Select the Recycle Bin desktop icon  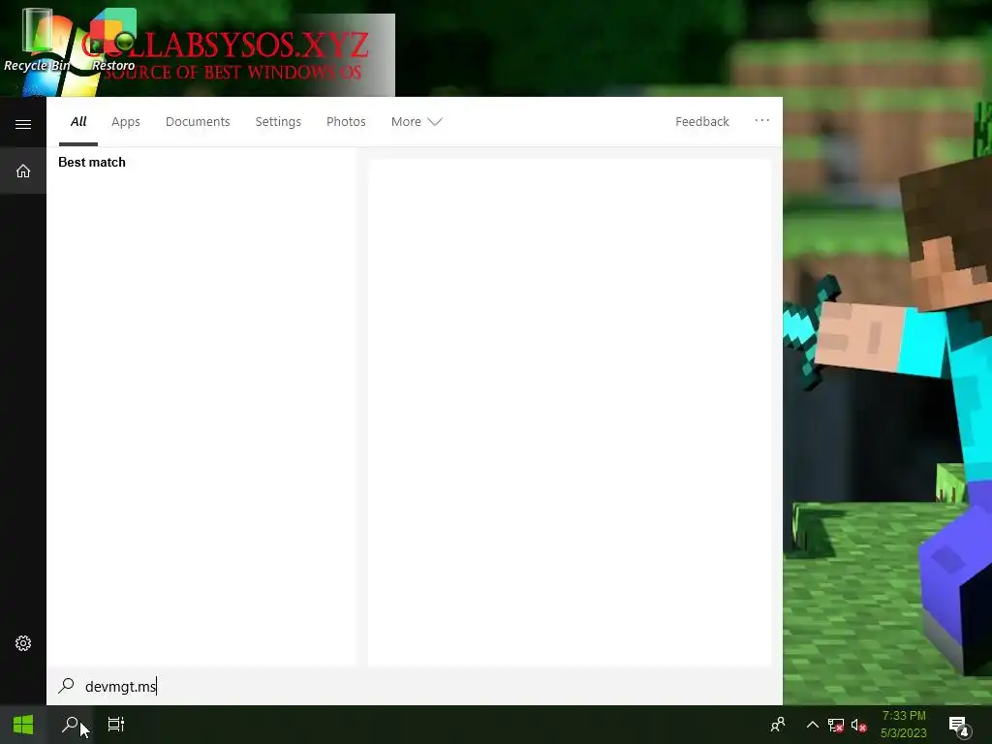37,41
